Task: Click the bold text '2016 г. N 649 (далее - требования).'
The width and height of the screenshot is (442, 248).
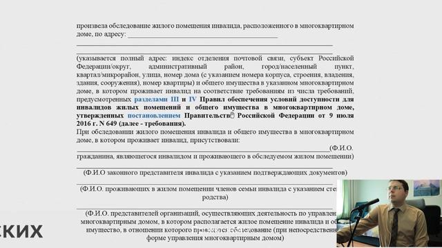Action: (x=131, y=124)
